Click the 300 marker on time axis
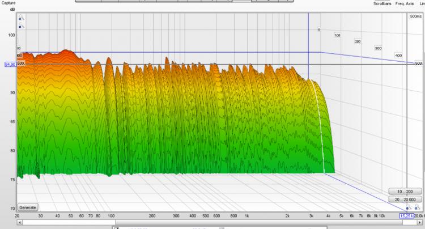 [378, 49]
